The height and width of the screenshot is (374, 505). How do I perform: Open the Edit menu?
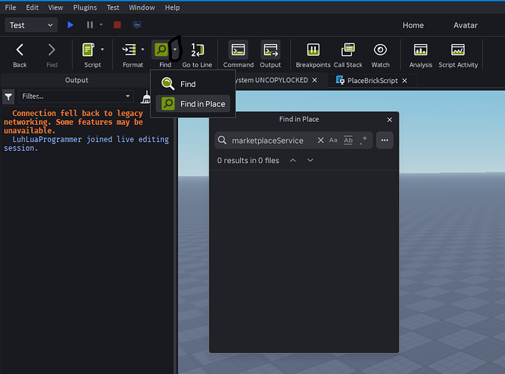pos(32,7)
